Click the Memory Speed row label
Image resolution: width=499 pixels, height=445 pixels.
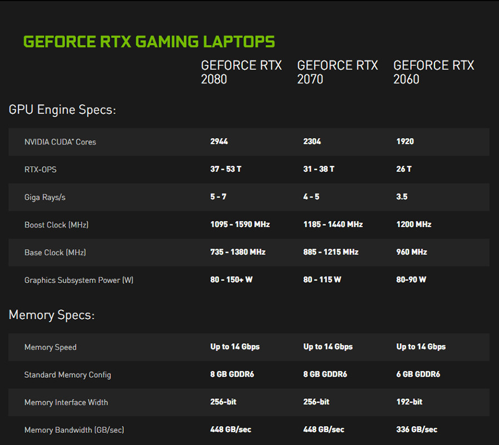tap(50, 347)
